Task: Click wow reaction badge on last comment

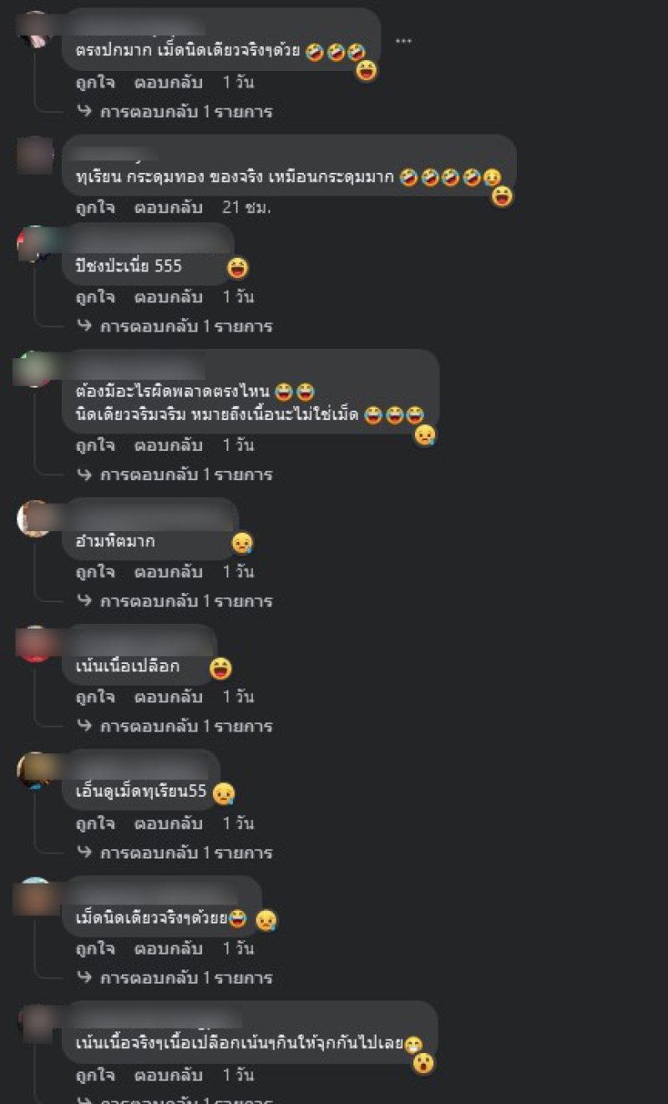Action: [424, 1063]
